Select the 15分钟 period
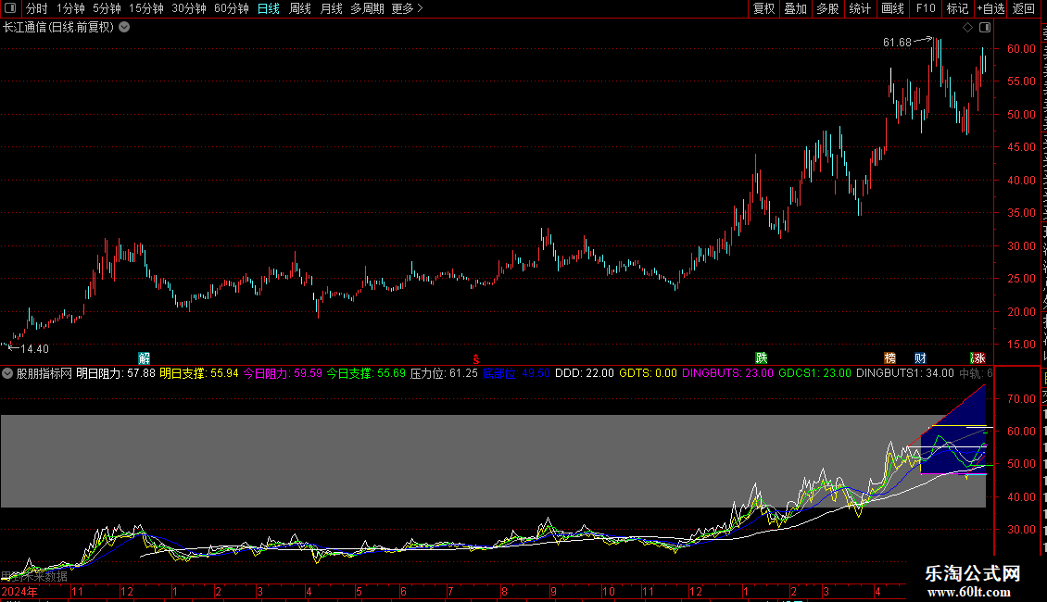 point(146,8)
